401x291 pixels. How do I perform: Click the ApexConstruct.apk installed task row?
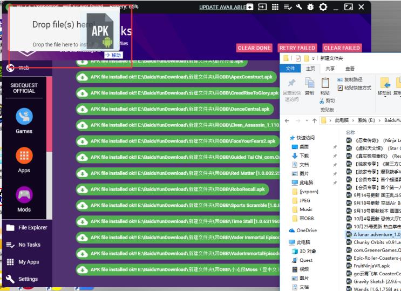[x=176, y=77]
